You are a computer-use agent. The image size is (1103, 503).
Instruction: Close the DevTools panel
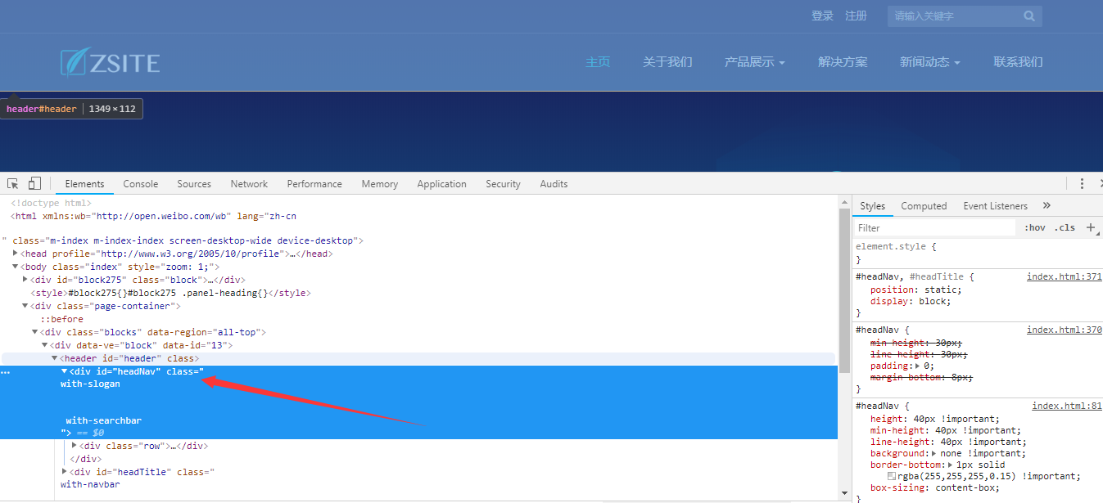click(1101, 184)
